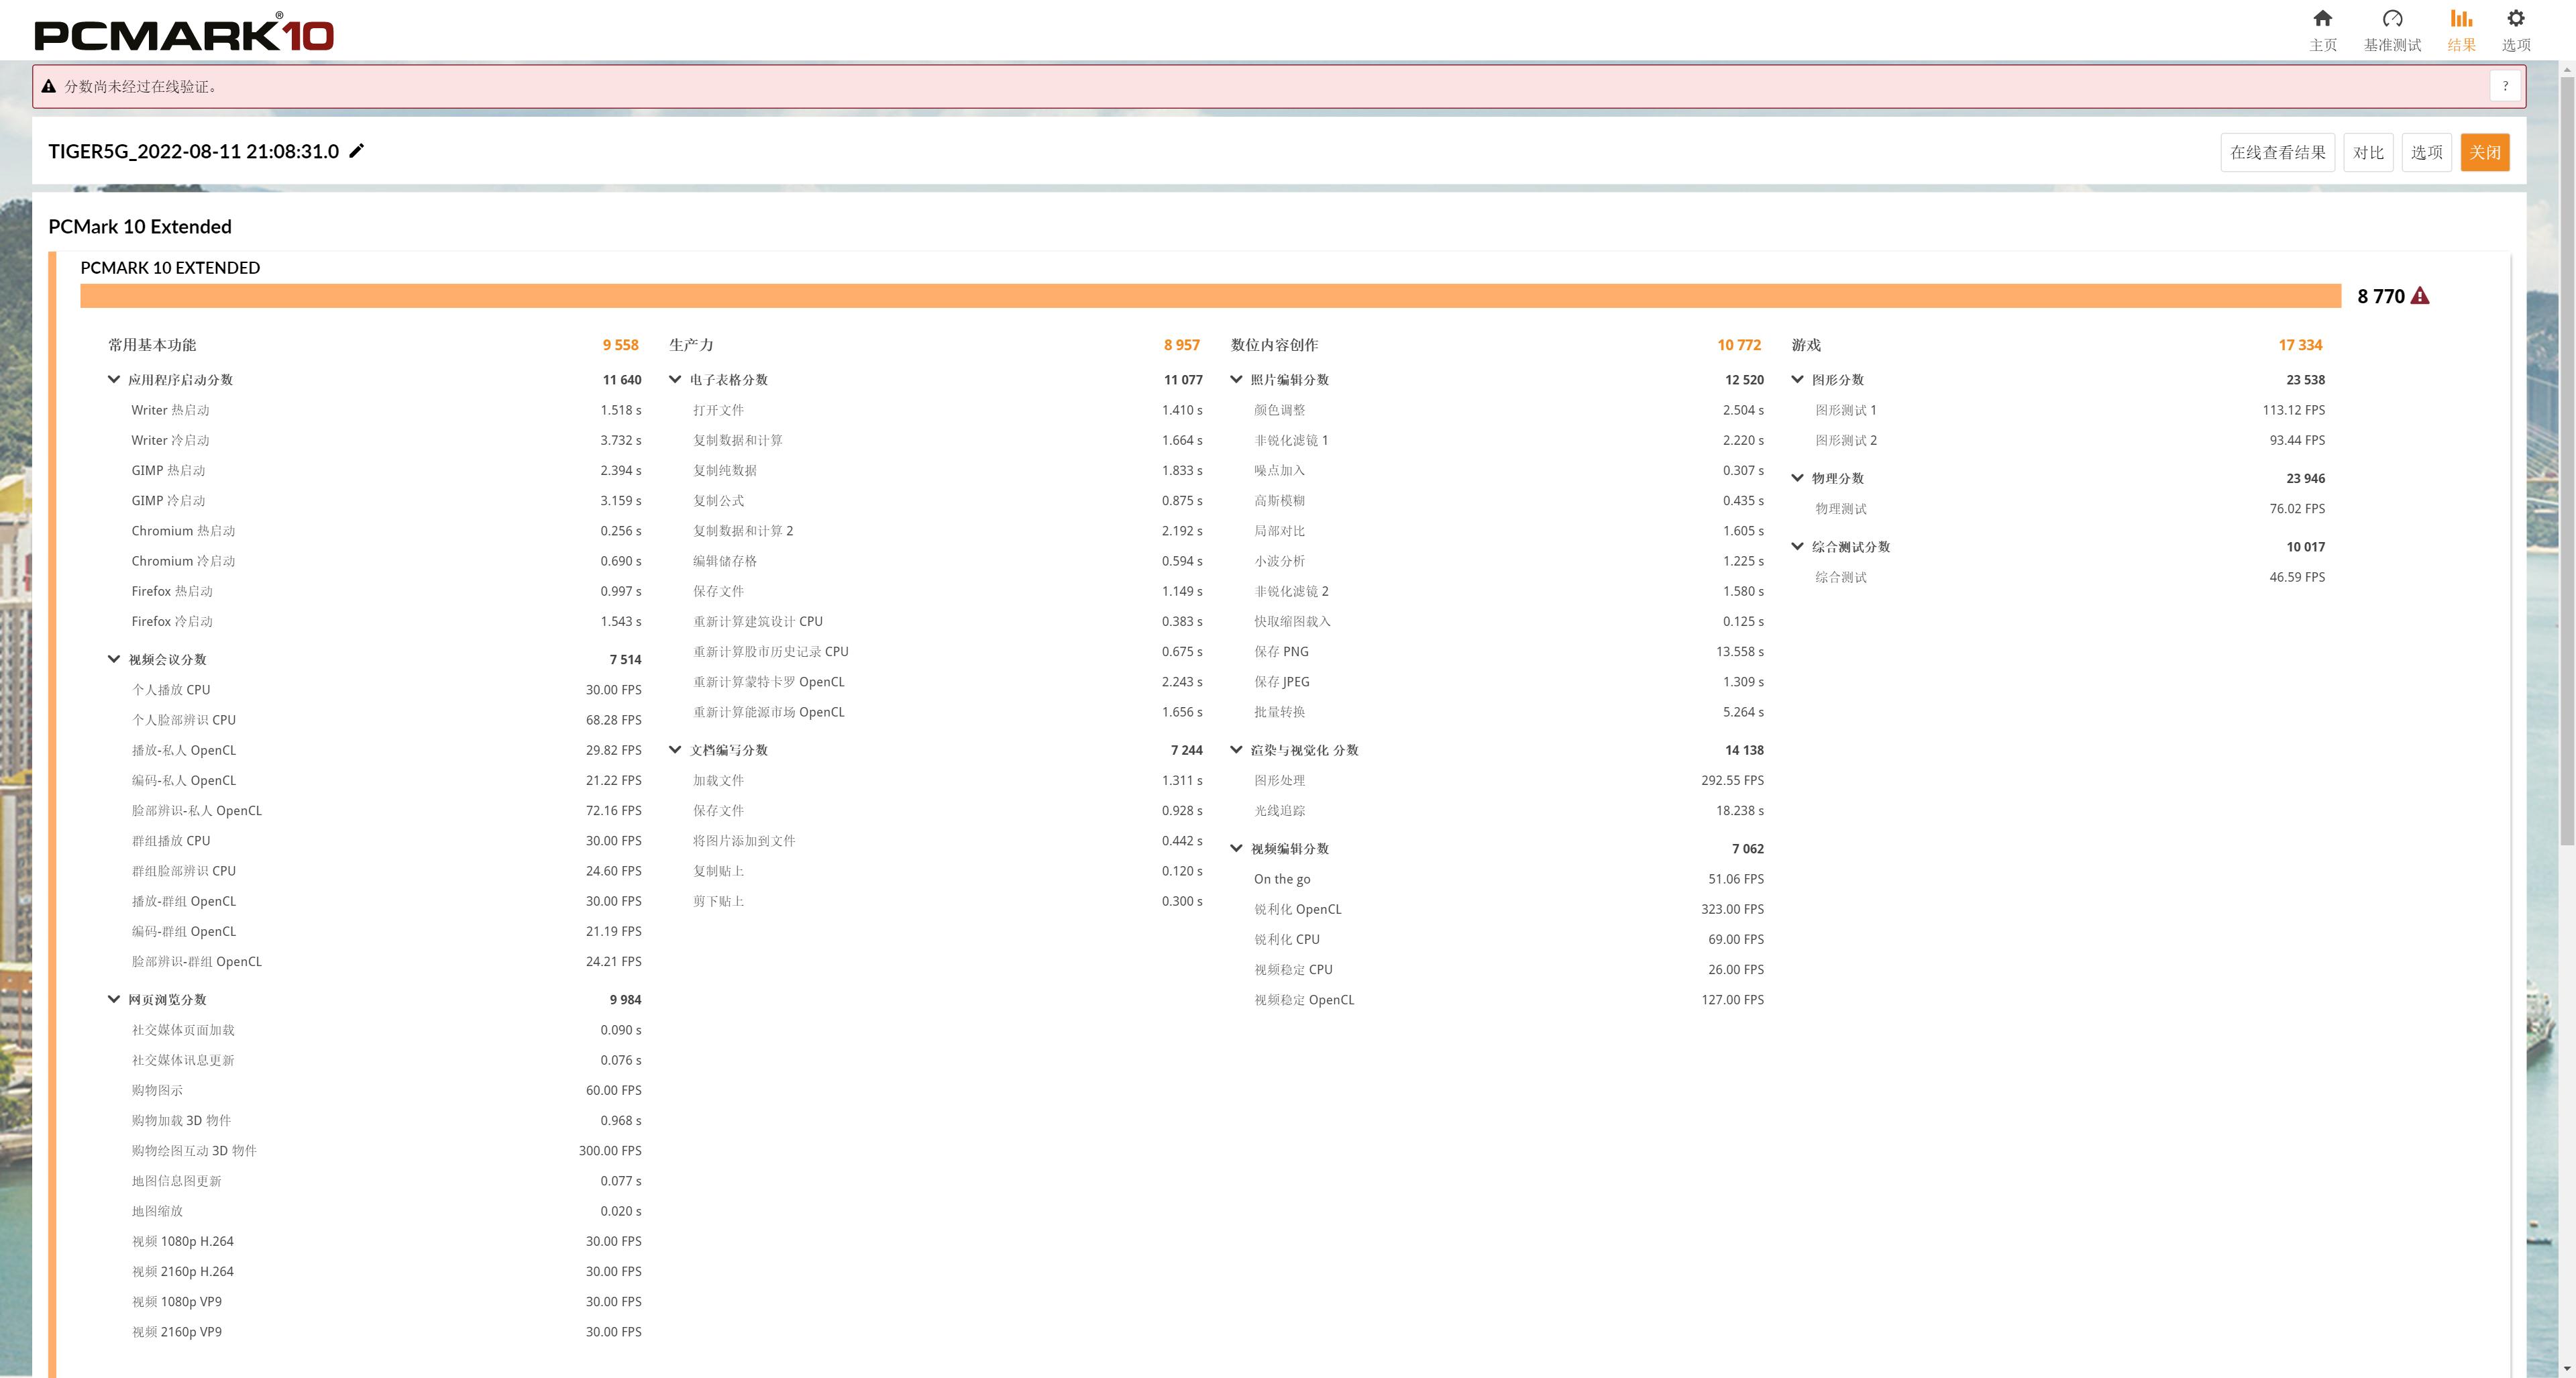This screenshot has height=1378, width=2576.
Task: Click the red warning triangle beside 8 770
Action: coord(2420,296)
